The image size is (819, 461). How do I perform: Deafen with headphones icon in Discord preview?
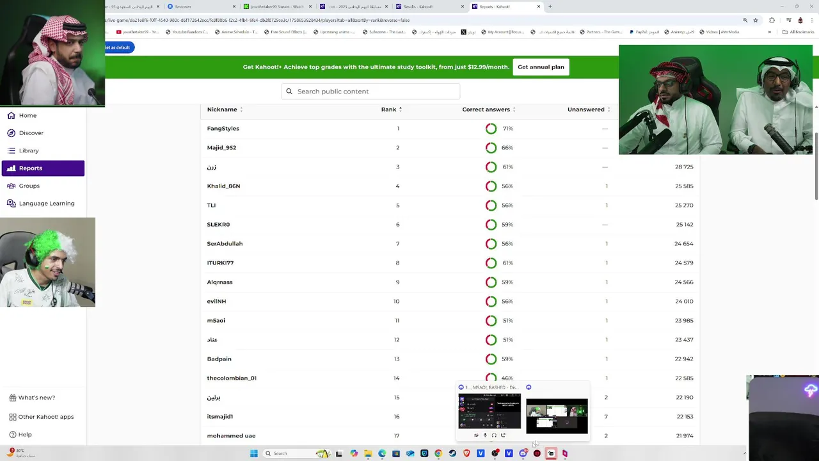494,435
